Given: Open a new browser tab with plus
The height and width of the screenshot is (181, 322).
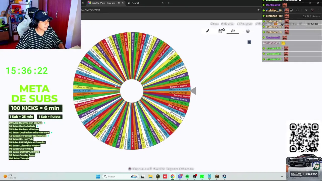Looking at the screenshot, I should [169, 3].
